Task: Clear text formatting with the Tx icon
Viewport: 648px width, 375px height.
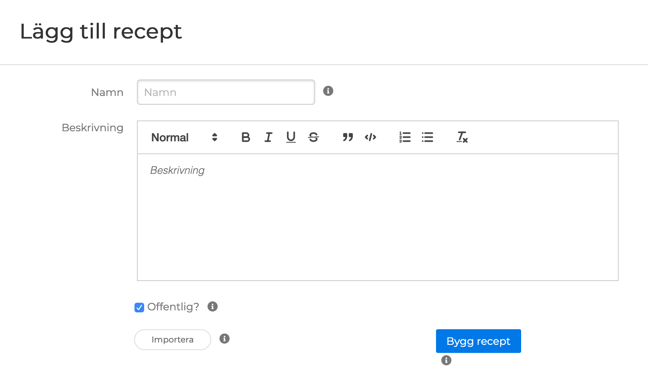Action: (x=462, y=137)
